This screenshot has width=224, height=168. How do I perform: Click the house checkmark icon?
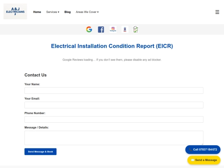[x=136, y=29]
